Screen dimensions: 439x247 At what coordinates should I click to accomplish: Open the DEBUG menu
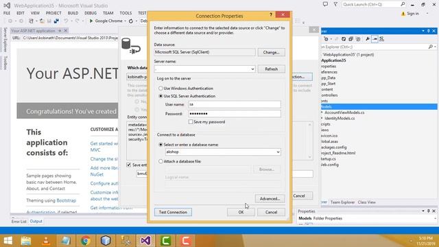[x=91, y=13]
